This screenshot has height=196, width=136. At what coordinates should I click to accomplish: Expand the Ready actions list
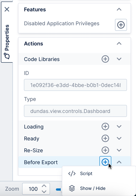119,138
